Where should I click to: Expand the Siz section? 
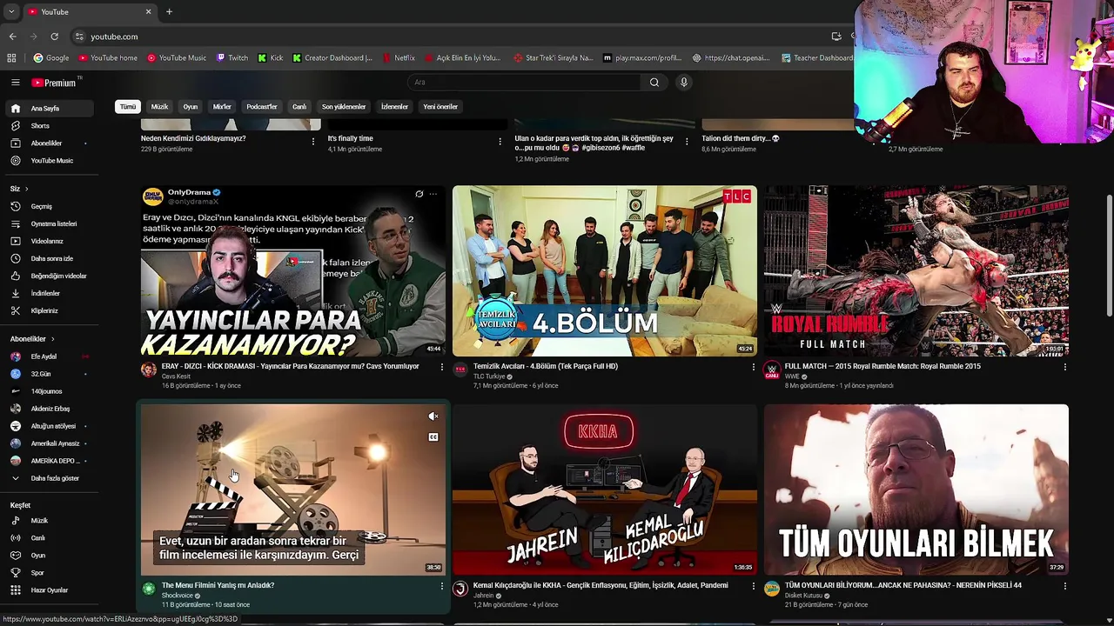click(x=19, y=189)
